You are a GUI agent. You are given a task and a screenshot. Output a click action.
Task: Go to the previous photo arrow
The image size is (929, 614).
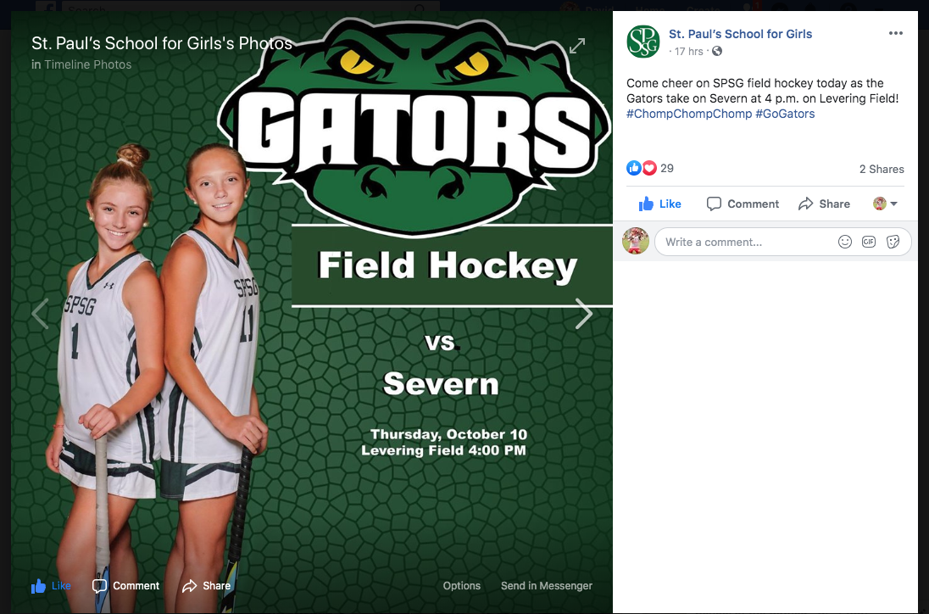(x=40, y=314)
